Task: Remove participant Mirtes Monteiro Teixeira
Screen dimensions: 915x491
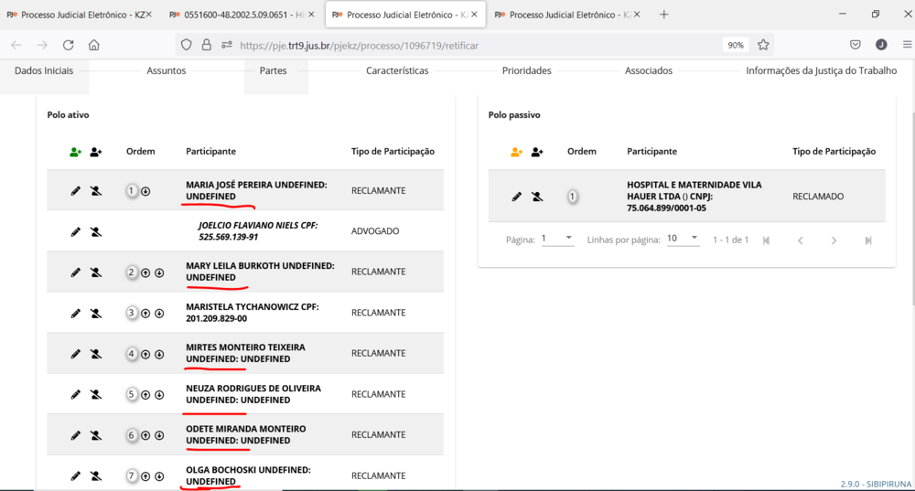Action: point(96,354)
